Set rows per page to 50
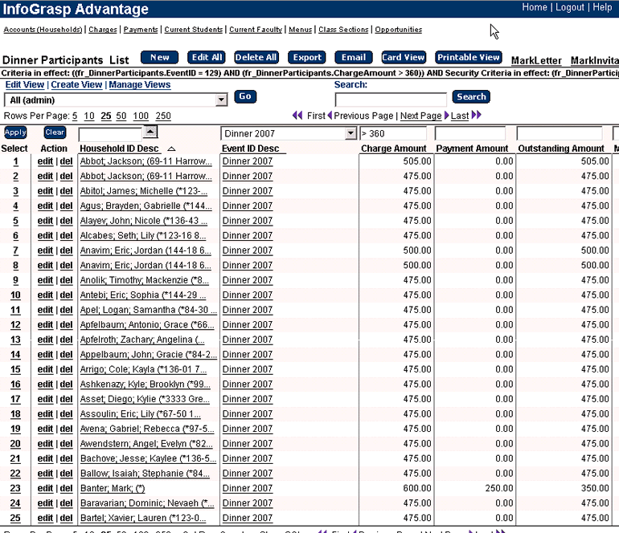The image size is (619, 533). (x=121, y=116)
